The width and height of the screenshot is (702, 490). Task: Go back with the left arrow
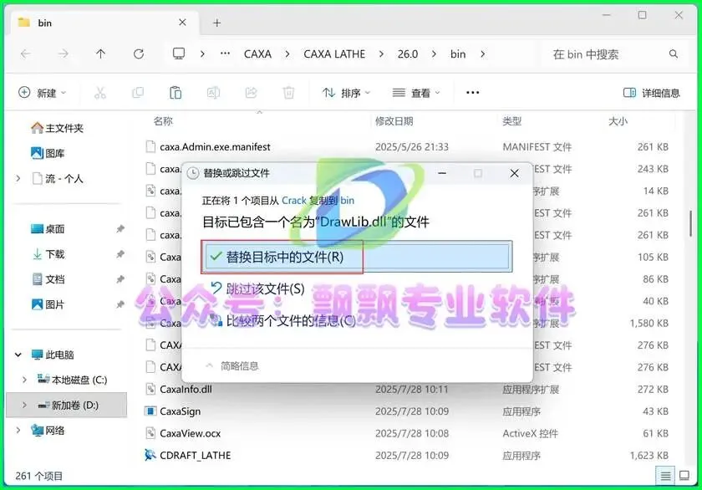coord(26,54)
